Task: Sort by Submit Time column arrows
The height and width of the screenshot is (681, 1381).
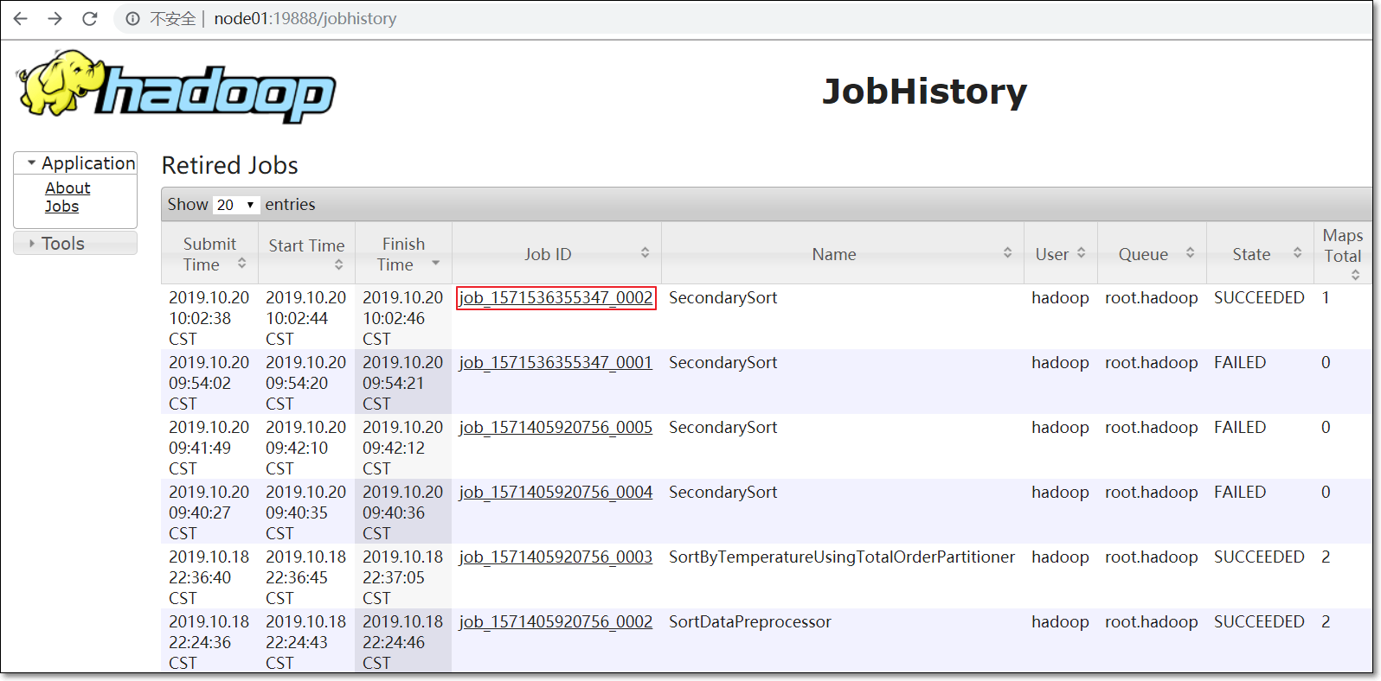Action: pos(242,263)
